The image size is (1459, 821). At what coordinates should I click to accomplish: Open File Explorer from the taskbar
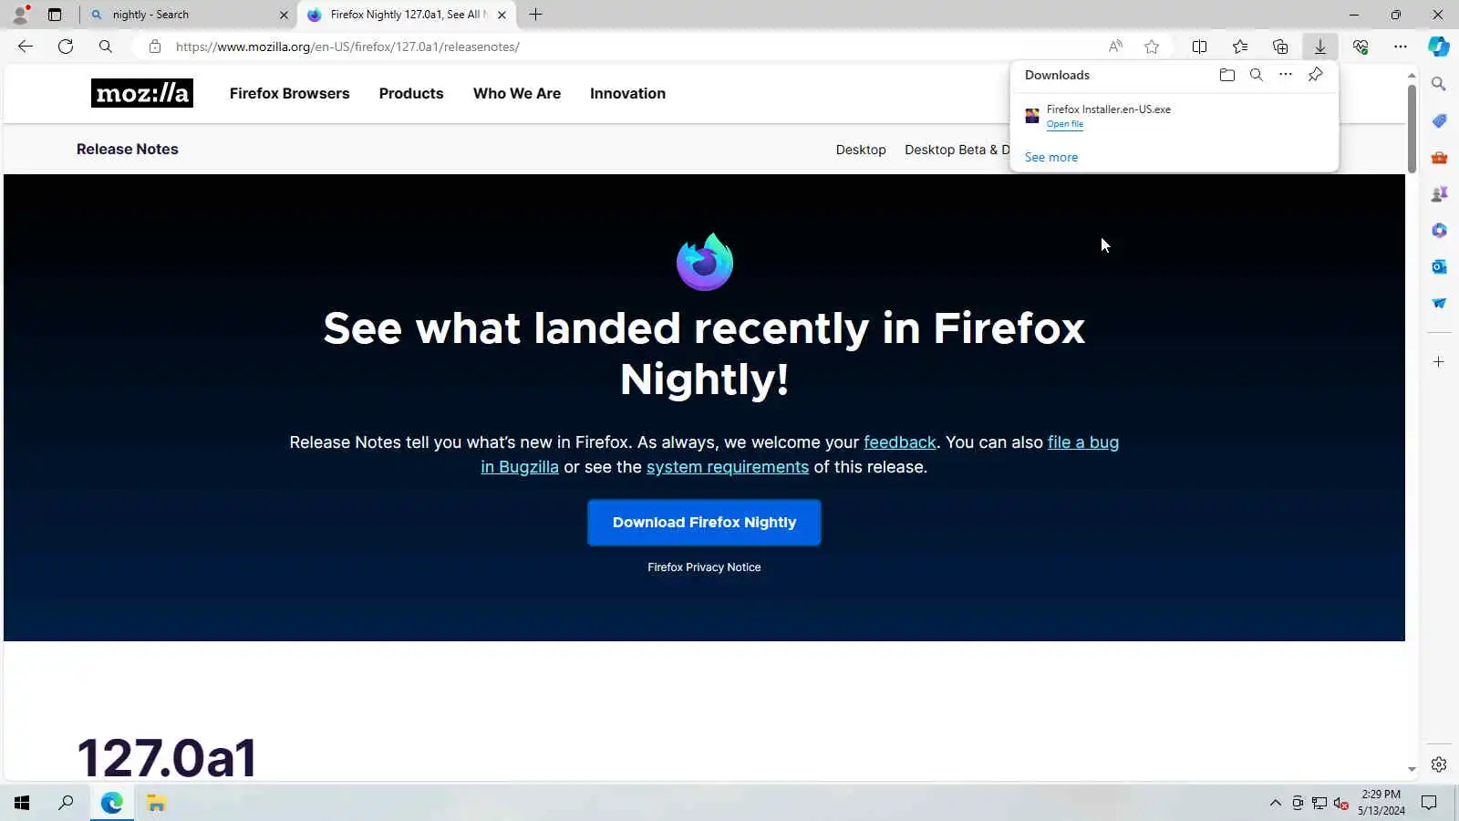(x=156, y=803)
